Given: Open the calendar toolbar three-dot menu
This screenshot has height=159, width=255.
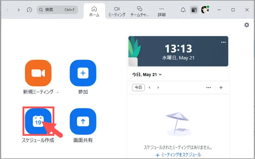Looking at the screenshot, I should pyautogui.click(x=209, y=88).
